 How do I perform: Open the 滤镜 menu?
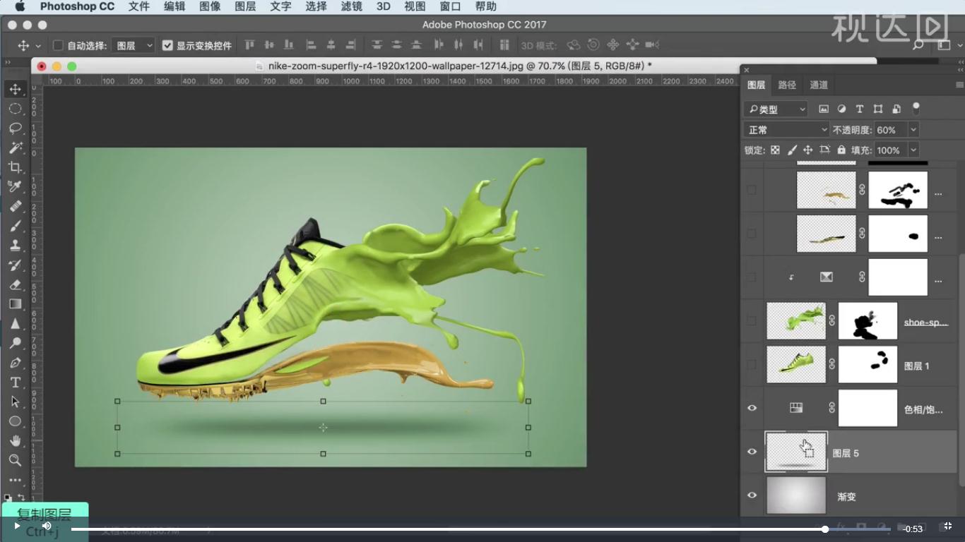[351, 6]
